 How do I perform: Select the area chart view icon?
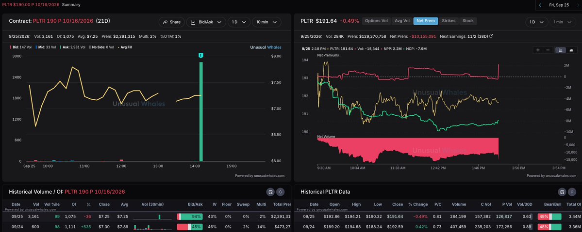pyautogui.click(x=571, y=50)
